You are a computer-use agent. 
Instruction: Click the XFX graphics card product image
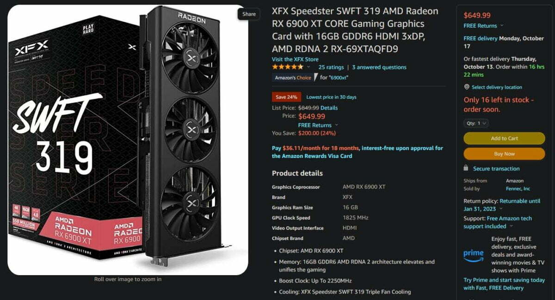(128, 140)
